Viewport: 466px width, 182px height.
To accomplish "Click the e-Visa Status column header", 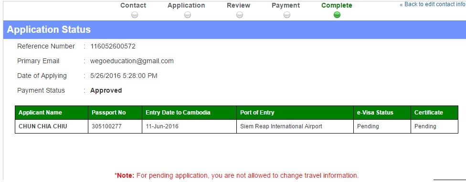I will [382, 113].
